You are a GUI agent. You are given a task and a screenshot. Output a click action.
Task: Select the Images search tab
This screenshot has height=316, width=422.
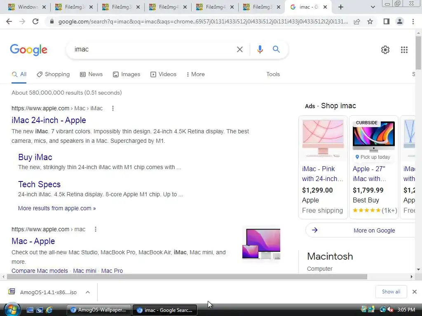(x=127, y=74)
